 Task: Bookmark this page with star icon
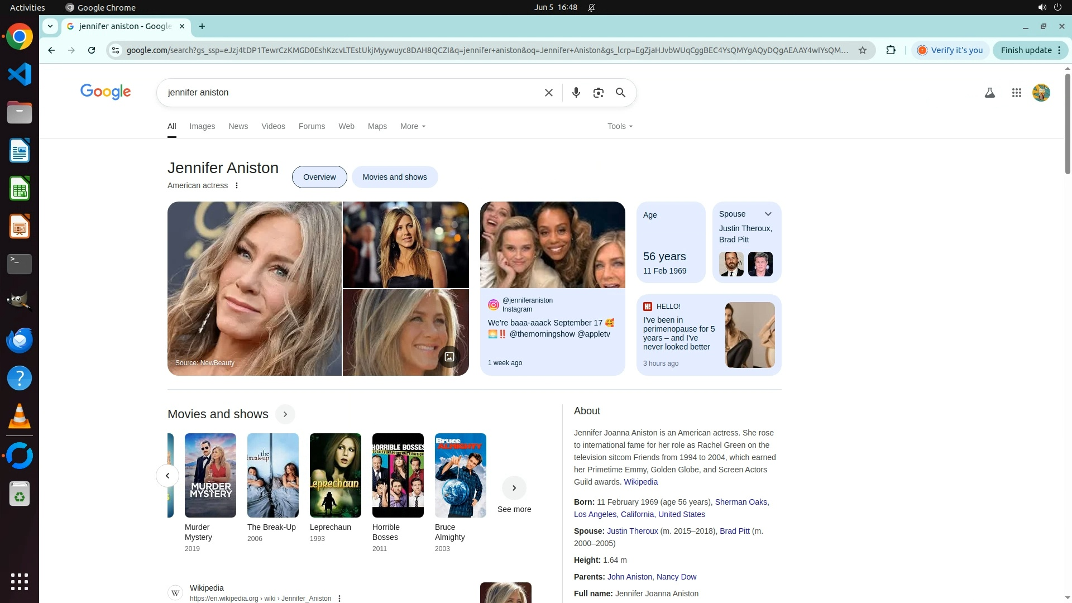[x=862, y=50]
